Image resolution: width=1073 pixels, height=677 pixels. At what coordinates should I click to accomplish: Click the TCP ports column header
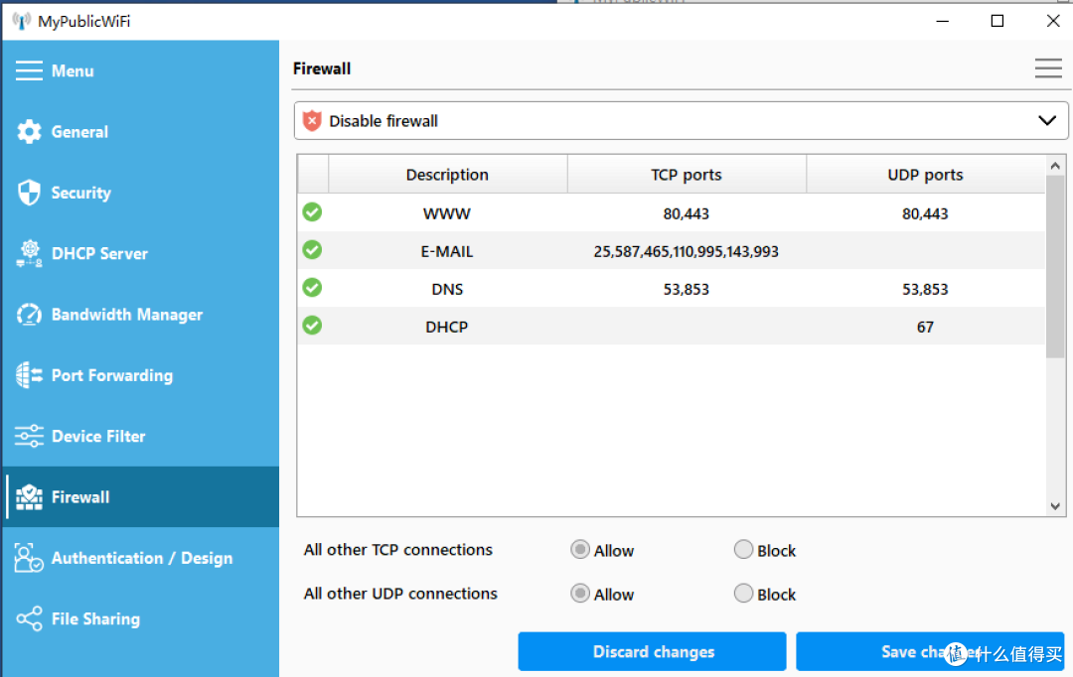(687, 175)
